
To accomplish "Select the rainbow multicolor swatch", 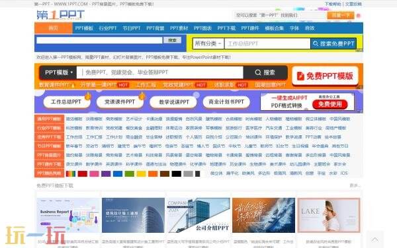I will click(71, 173).
